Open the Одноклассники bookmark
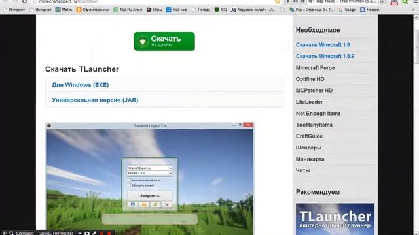Viewport: 419px width, 235px height. point(93,10)
